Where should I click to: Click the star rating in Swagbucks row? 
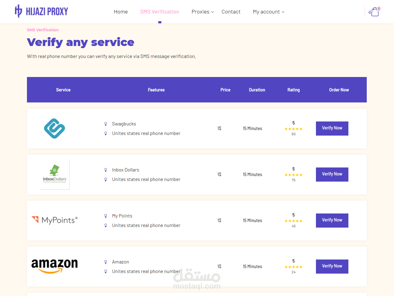[x=294, y=129]
